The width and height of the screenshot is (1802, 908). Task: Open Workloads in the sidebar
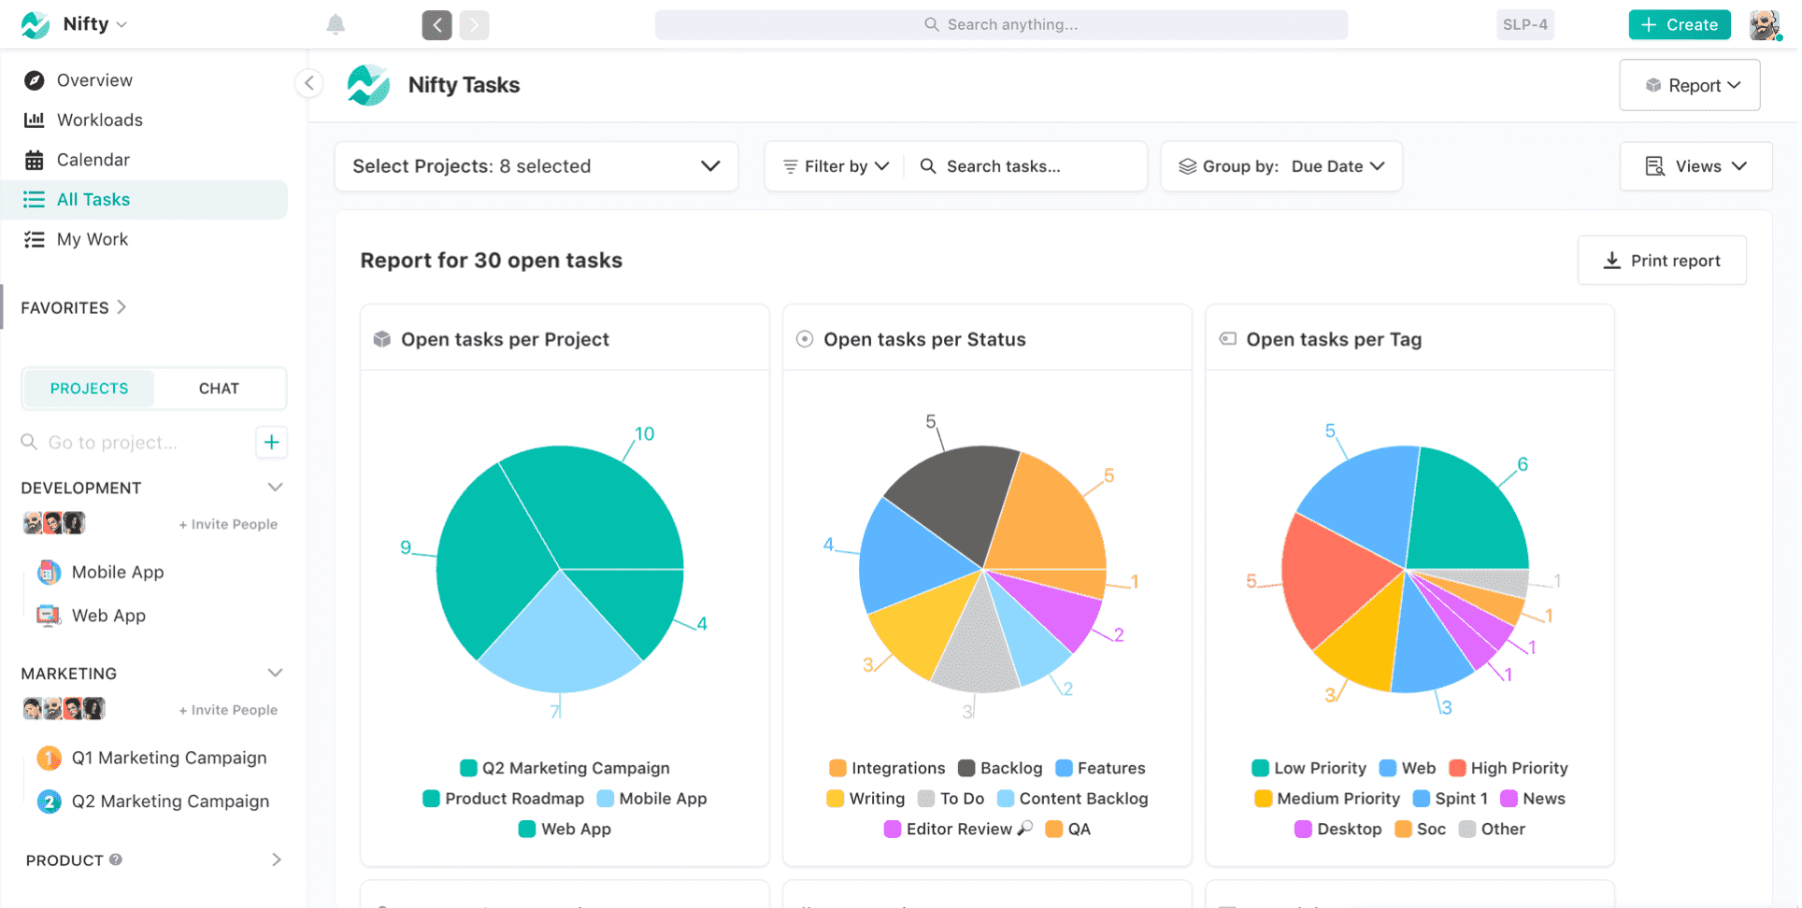click(99, 120)
